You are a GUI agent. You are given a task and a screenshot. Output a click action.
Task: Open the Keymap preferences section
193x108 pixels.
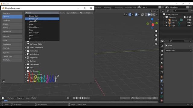12,48
